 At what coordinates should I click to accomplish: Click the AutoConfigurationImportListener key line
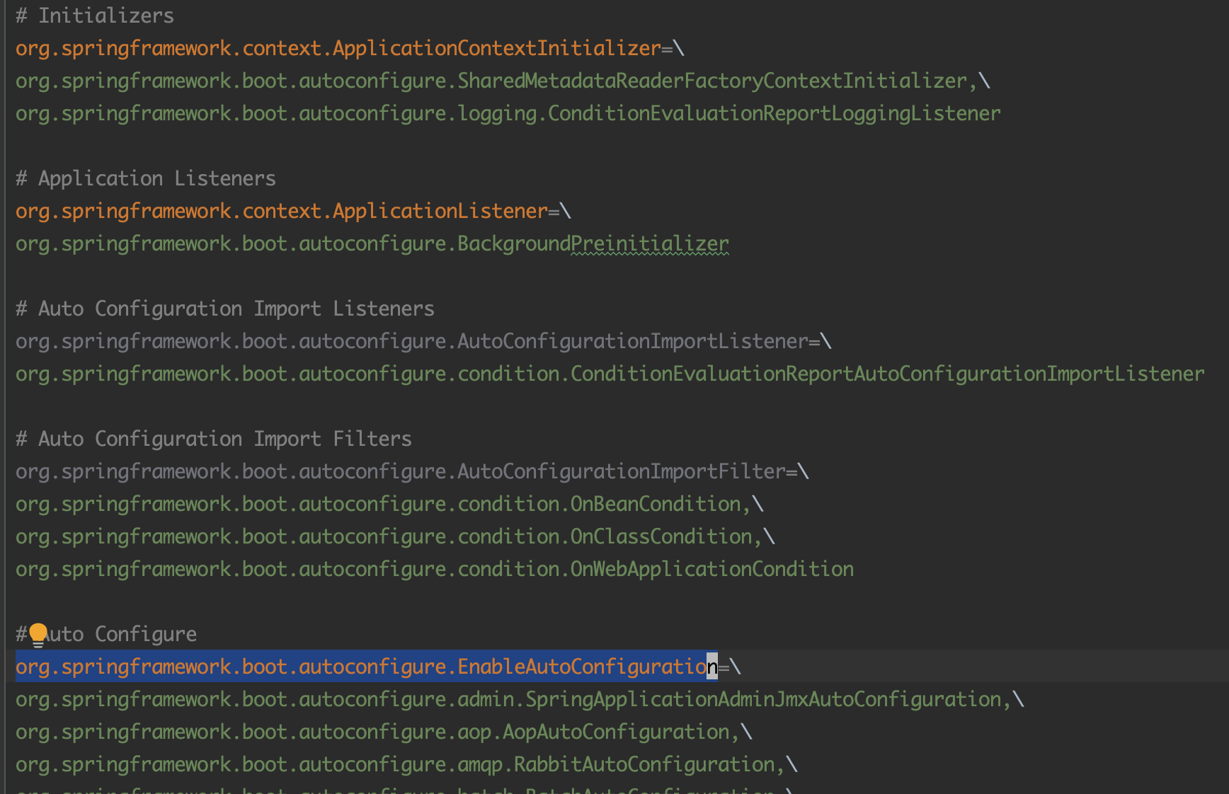tap(423, 341)
